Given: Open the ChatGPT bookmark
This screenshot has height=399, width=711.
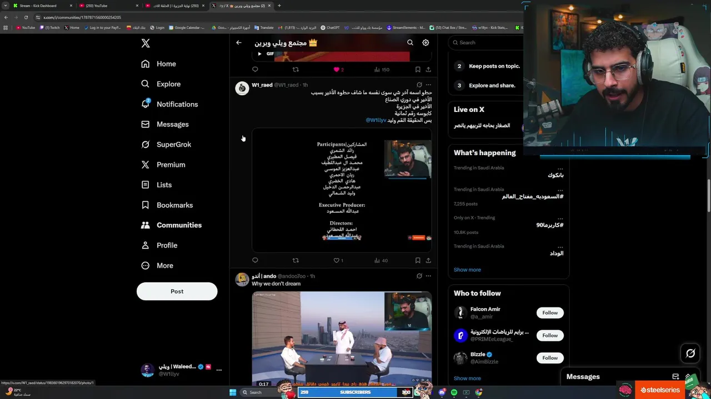Looking at the screenshot, I should (x=330, y=27).
